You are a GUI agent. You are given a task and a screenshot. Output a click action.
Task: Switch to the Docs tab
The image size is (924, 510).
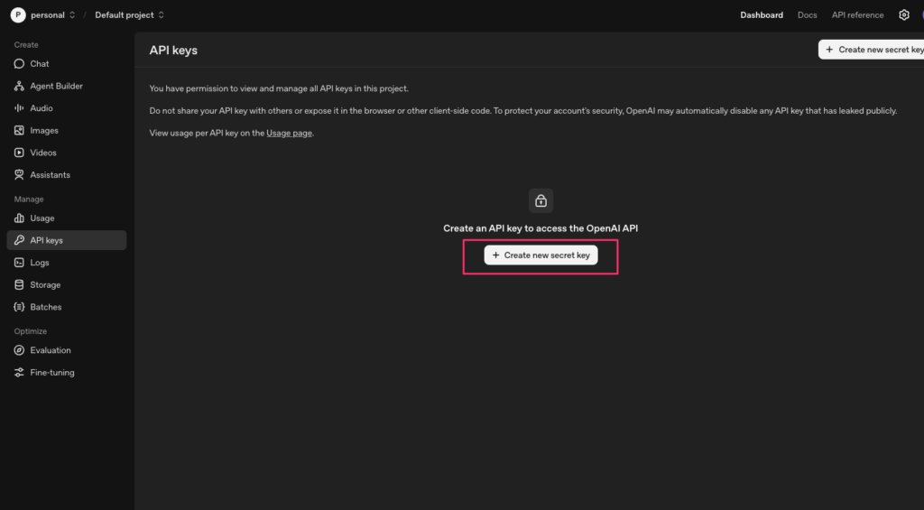pos(807,15)
